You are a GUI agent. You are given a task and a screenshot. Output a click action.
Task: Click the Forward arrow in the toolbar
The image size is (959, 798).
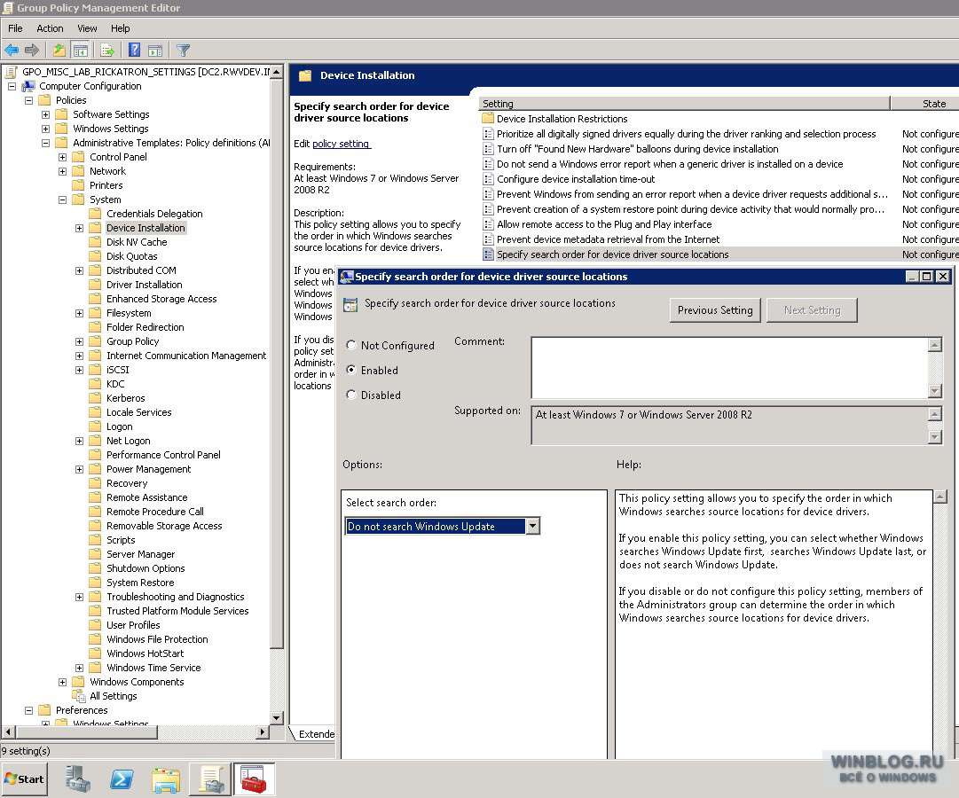pyautogui.click(x=32, y=51)
